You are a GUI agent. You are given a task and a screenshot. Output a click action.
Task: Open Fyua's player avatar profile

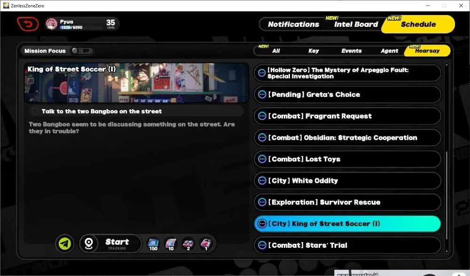pyautogui.click(x=52, y=24)
